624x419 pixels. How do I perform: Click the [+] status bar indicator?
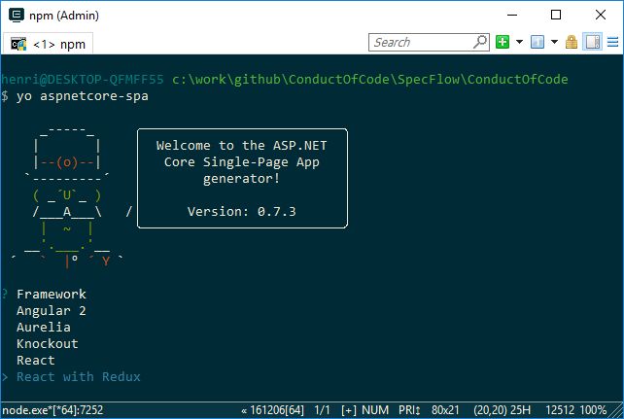349,410
